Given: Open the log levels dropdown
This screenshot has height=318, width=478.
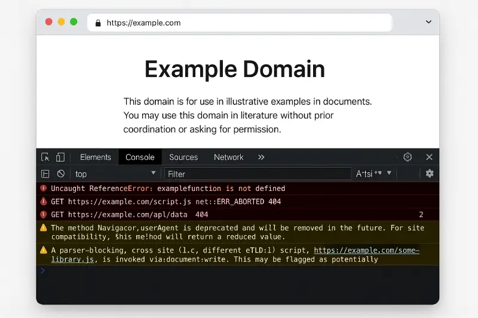Looking at the screenshot, I should (x=374, y=174).
